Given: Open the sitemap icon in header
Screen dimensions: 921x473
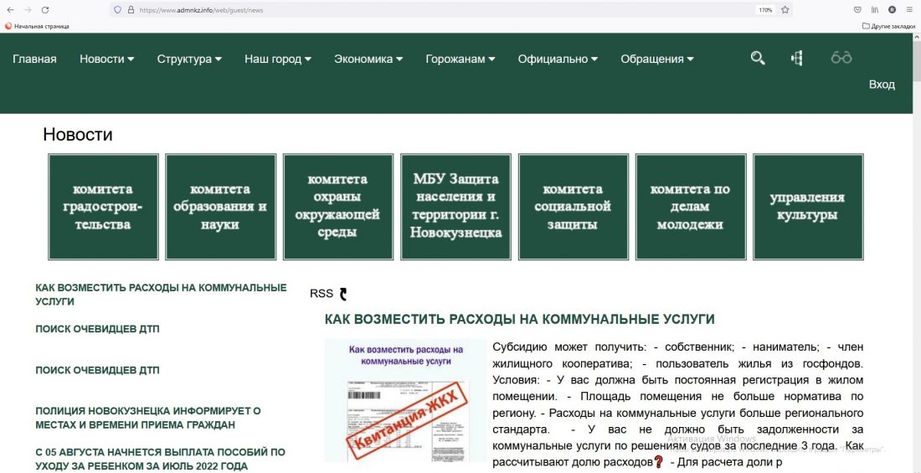Looking at the screenshot, I should pyautogui.click(x=796, y=58).
